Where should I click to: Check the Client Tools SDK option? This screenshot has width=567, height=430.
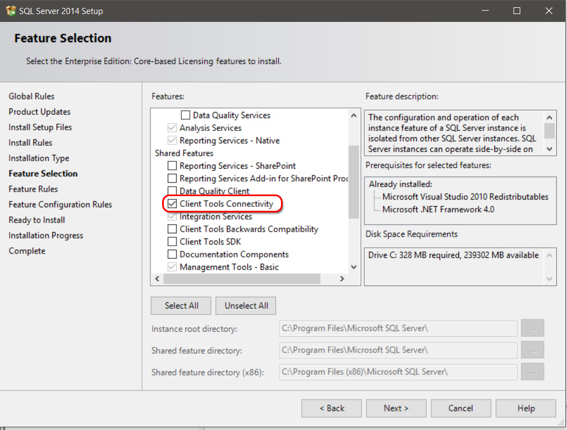172,242
